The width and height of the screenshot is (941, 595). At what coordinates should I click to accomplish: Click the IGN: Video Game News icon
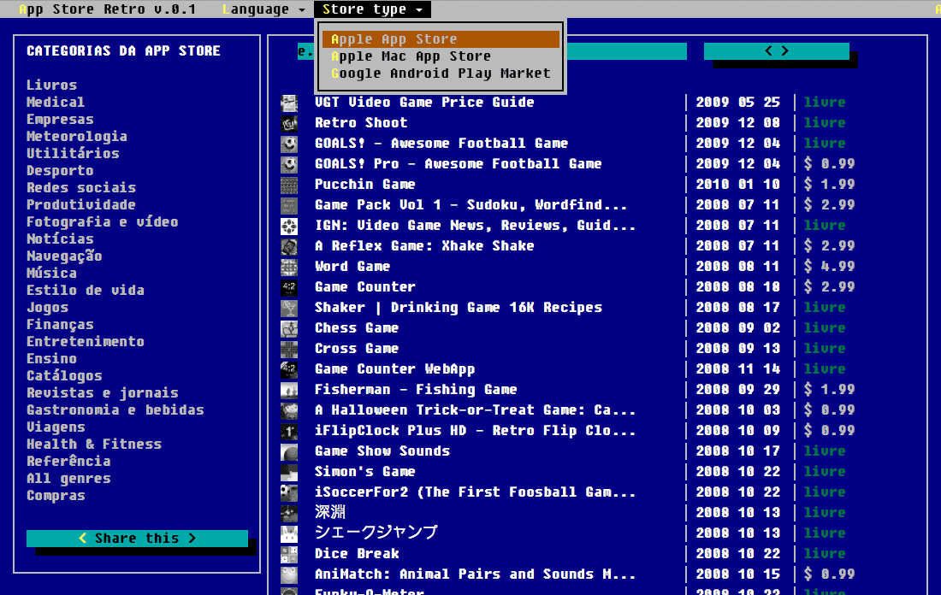289,226
